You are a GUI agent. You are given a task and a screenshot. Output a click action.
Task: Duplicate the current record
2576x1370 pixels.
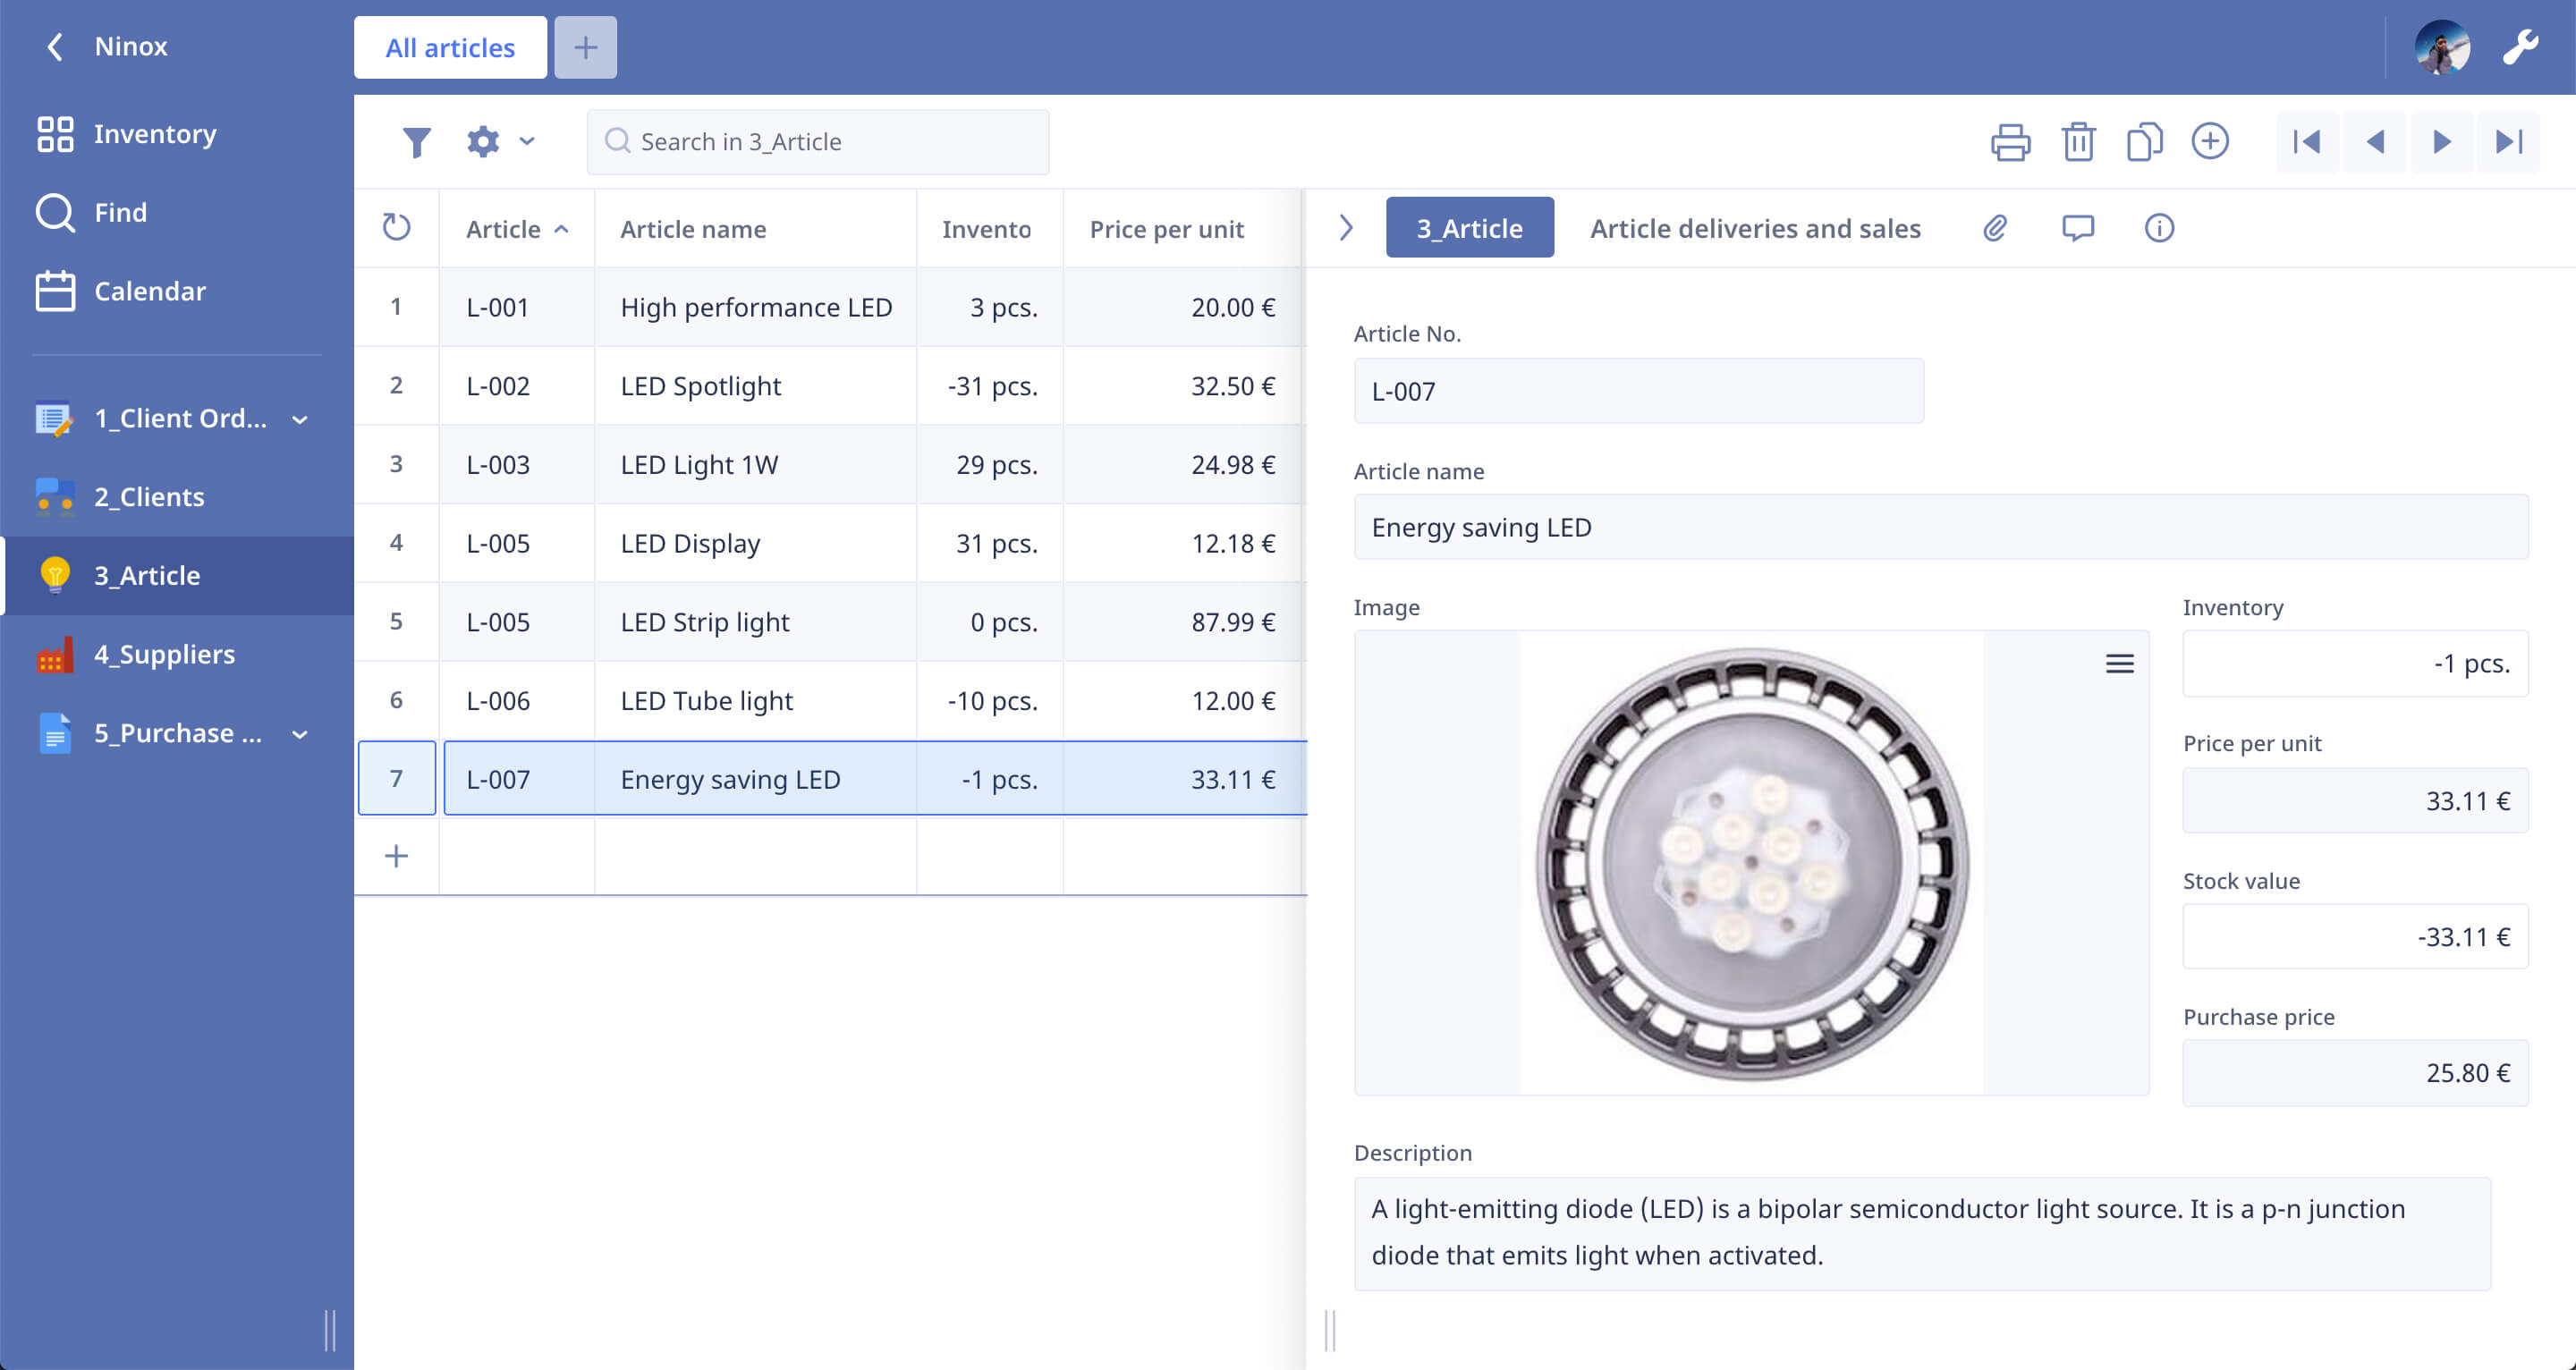[2144, 141]
